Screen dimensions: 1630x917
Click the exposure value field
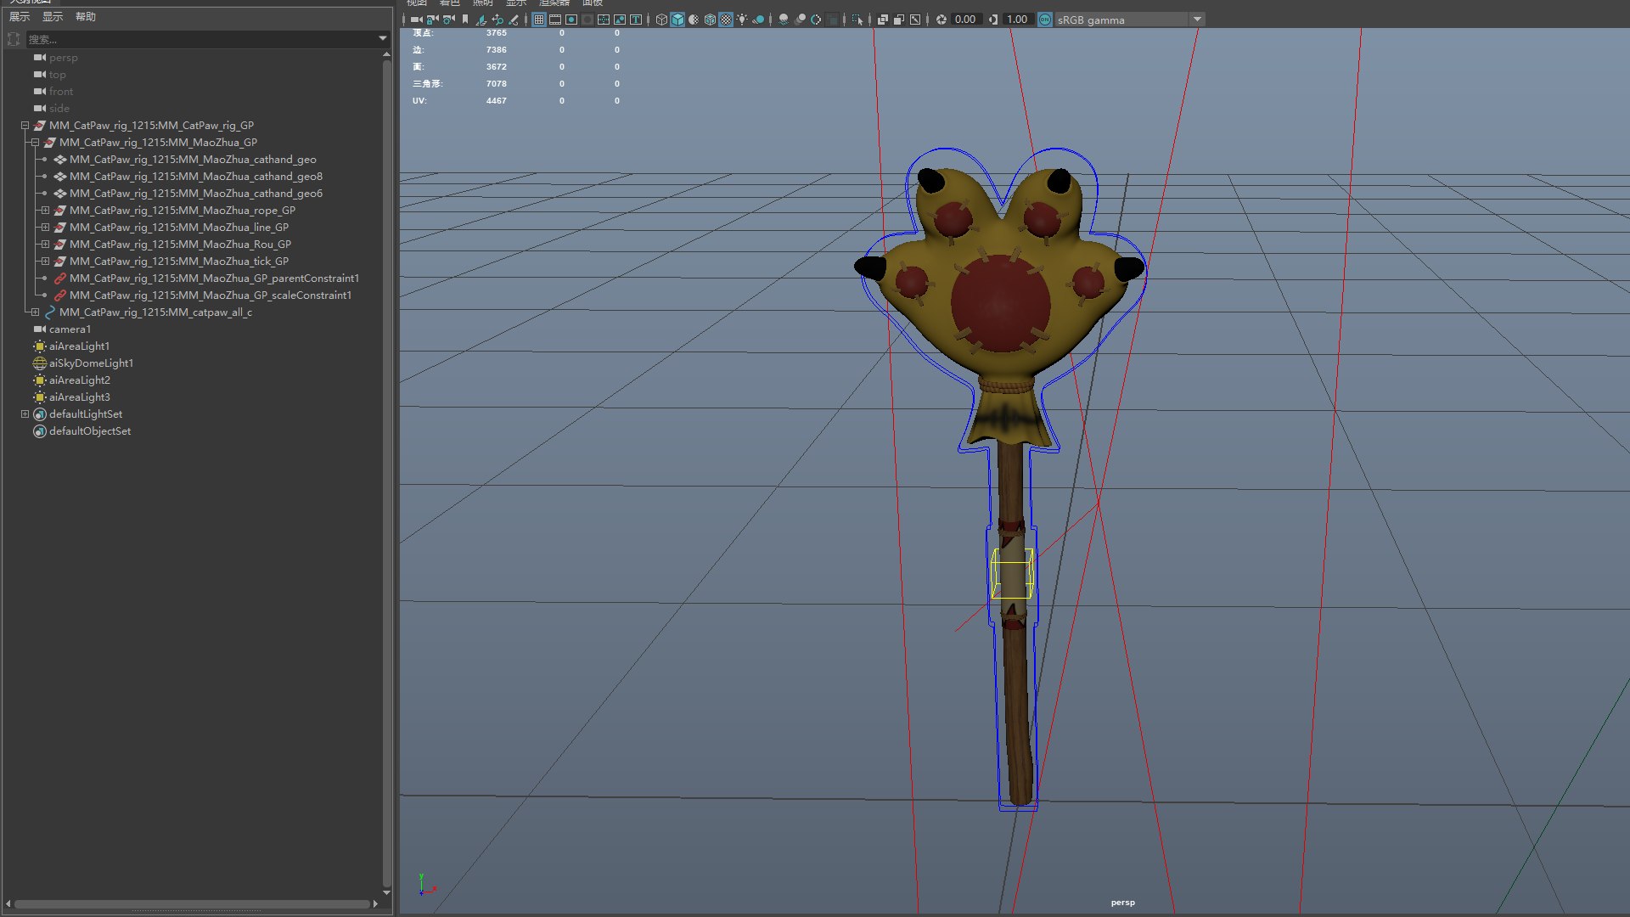click(965, 20)
